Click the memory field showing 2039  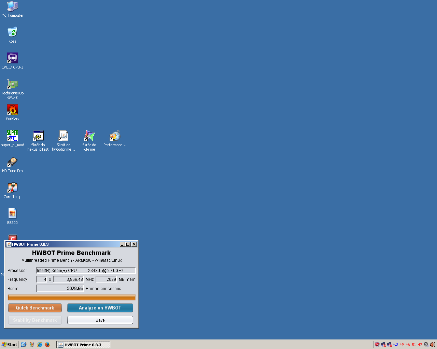click(106, 279)
